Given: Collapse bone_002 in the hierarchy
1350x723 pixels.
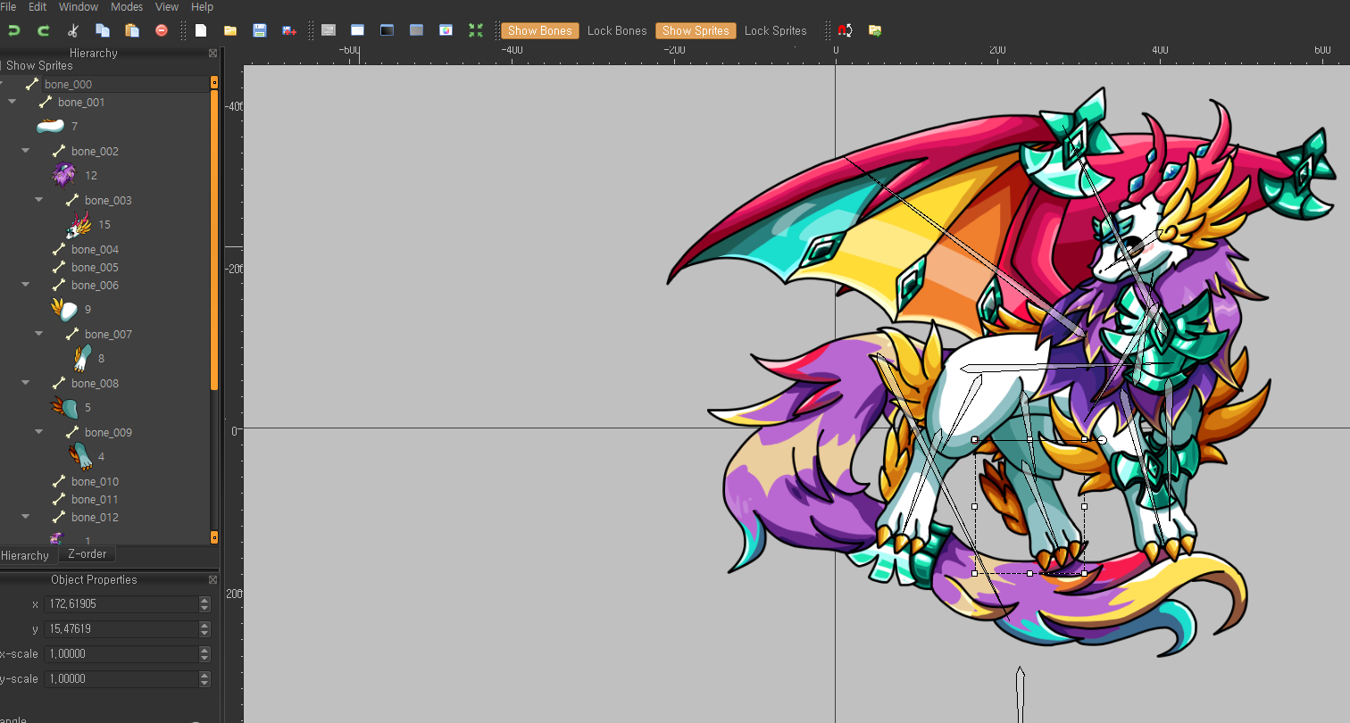Looking at the screenshot, I should [26, 151].
